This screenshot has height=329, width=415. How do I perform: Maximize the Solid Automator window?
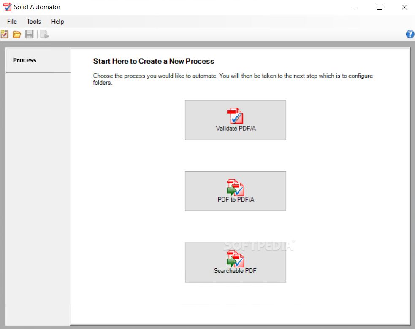click(x=380, y=7)
